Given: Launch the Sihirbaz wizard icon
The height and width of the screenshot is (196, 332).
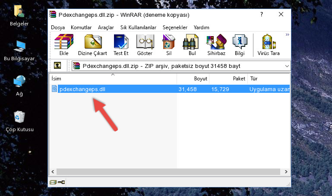Looking at the screenshot, I should 216,45.
